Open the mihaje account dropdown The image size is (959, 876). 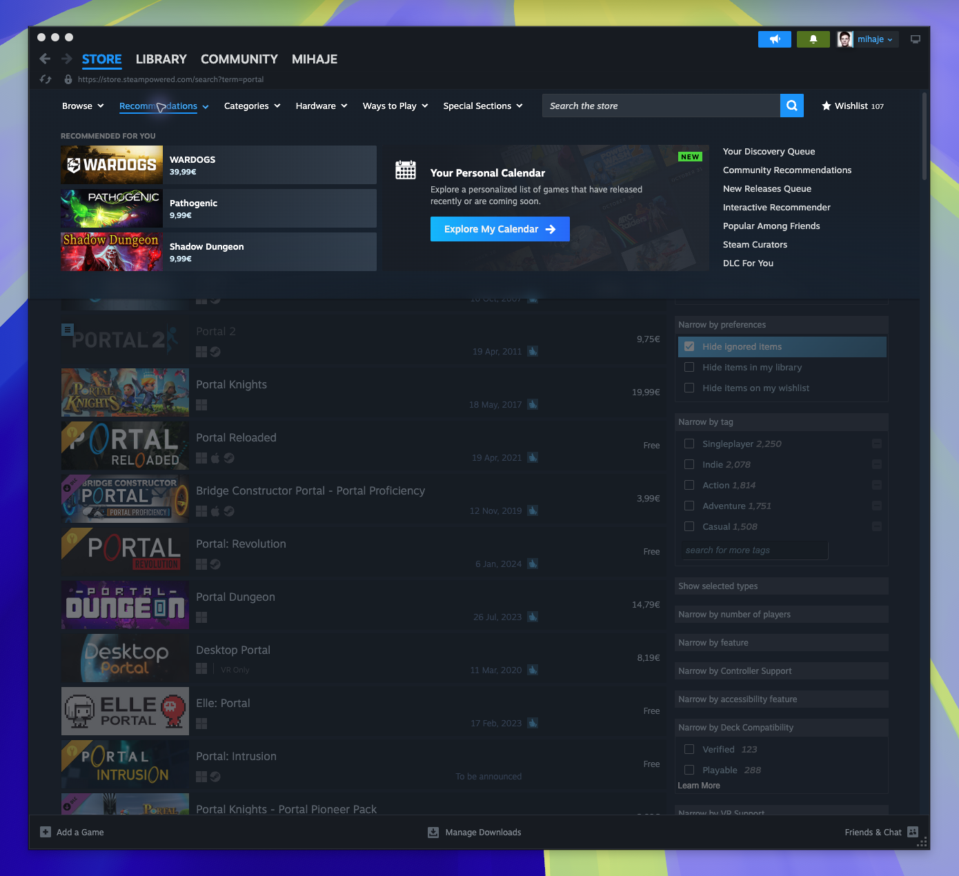[875, 39]
